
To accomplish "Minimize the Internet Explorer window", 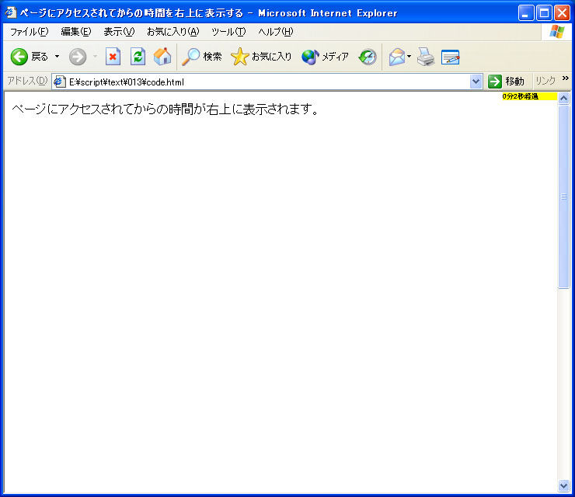I will point(526,13).
